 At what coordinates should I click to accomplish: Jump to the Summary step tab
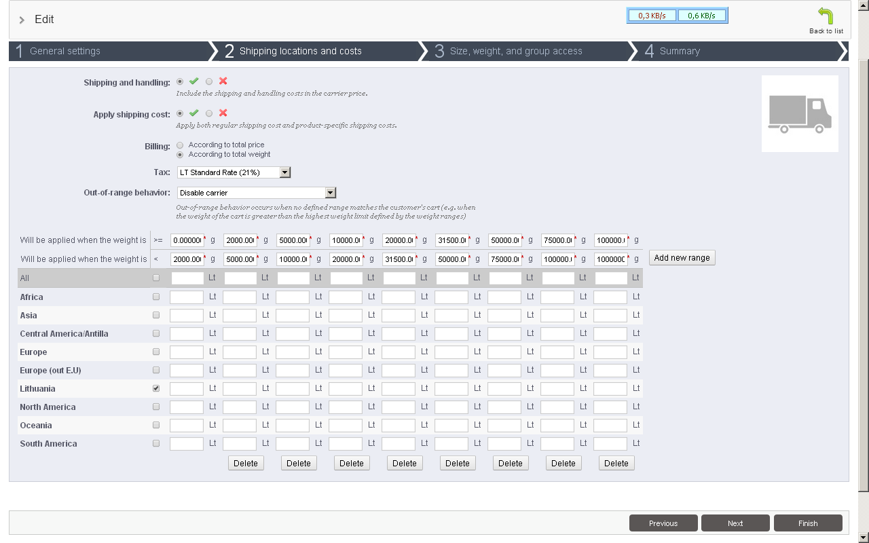click(680, 51)
